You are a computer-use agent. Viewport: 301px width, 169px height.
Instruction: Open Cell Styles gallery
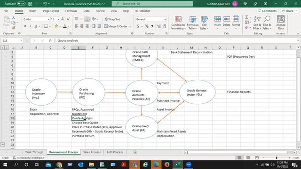(x=204, y=23)
